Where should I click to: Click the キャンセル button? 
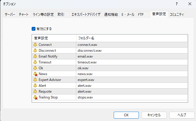pyautogui.click(x=154, y=115)
